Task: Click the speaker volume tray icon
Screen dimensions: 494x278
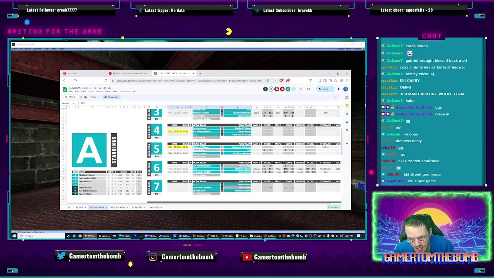Action: point(341,236)
